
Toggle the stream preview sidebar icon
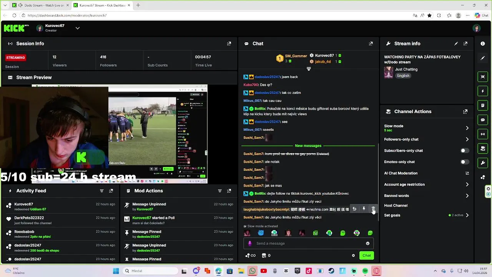[483, 77]
